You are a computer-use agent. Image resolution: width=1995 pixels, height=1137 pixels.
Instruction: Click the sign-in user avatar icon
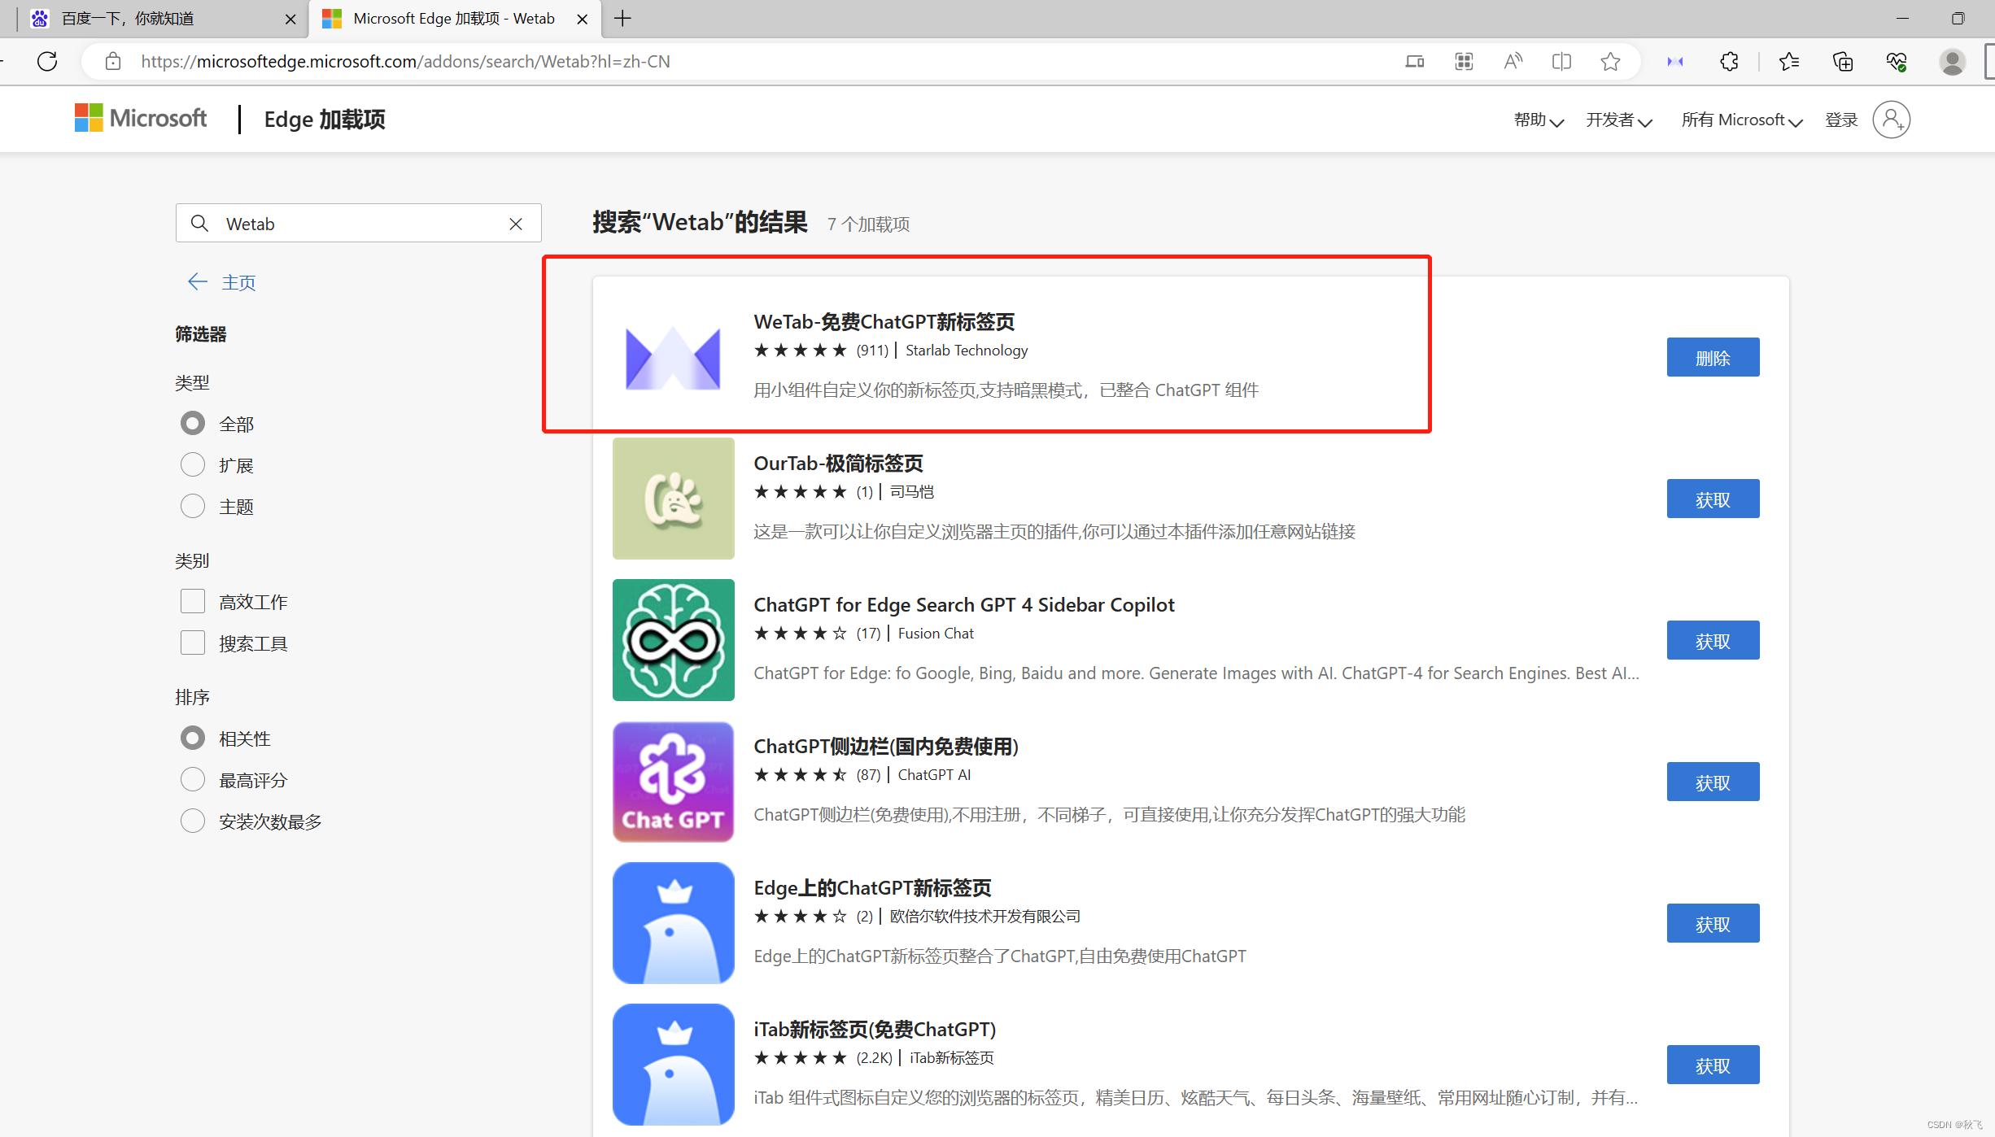(x=1891, y=120)
